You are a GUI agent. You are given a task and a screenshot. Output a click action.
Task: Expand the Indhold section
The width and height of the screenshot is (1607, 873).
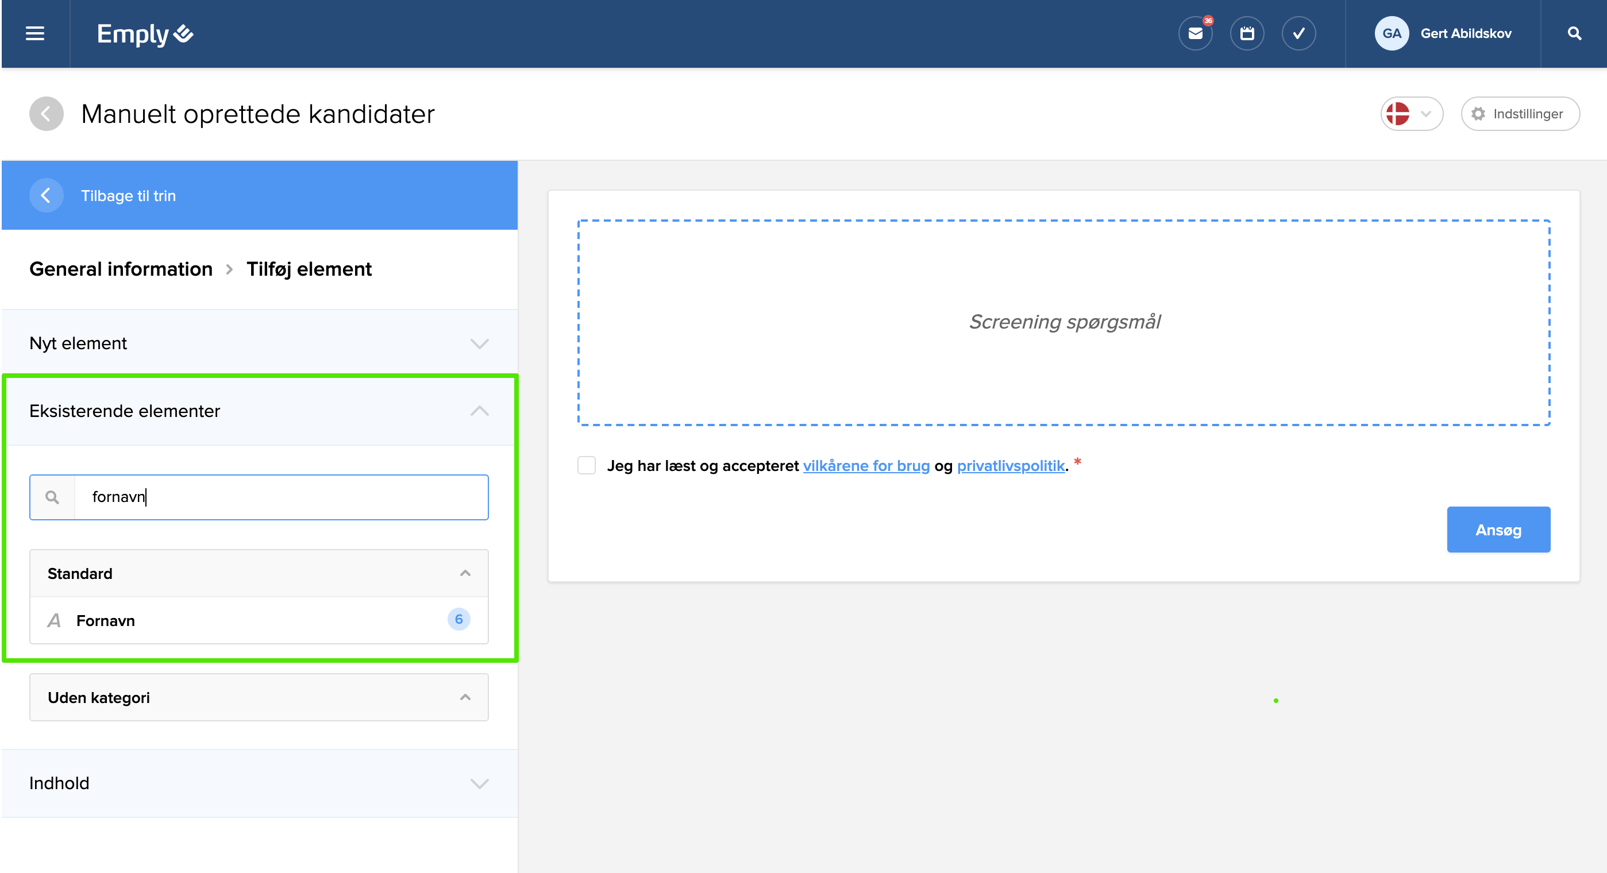259,783
